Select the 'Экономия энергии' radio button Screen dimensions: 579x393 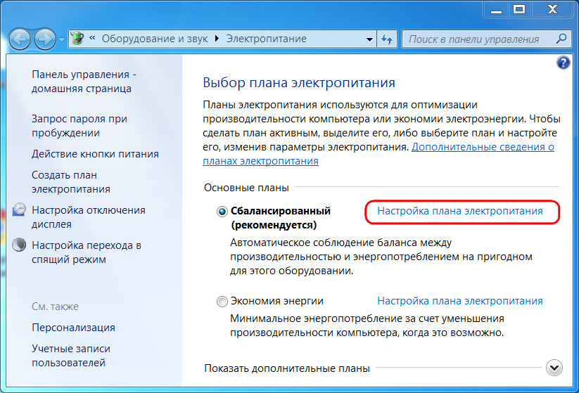[222, 302]
